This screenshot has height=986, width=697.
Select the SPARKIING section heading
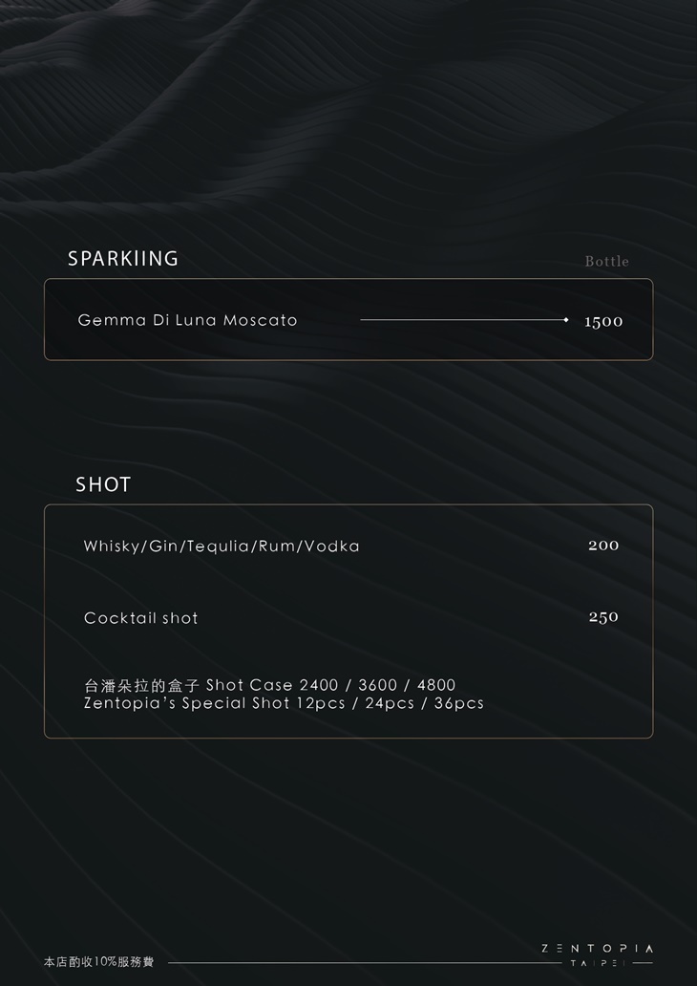123,259
